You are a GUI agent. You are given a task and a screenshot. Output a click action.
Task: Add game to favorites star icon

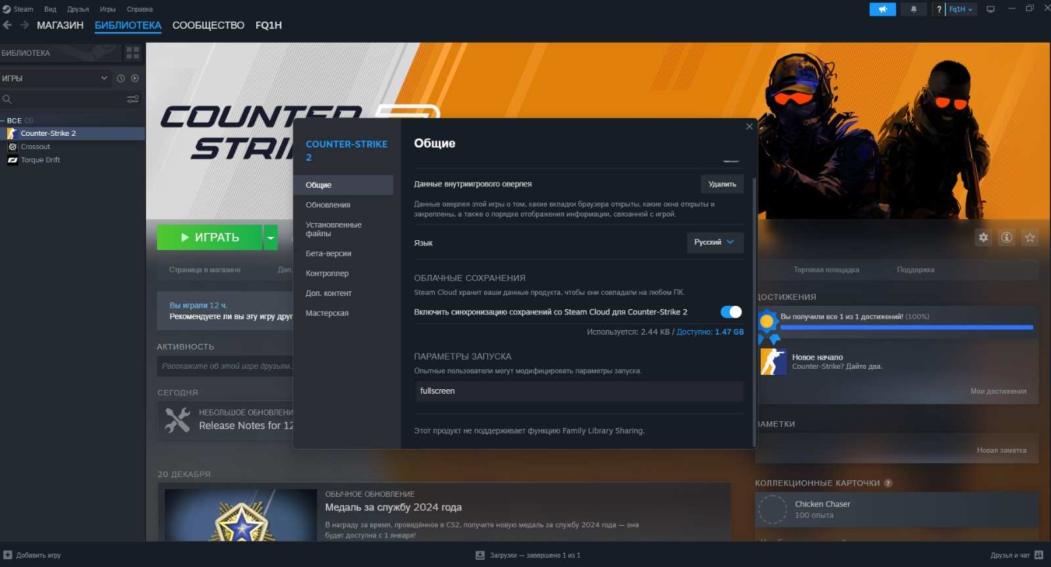point(1029,238)
